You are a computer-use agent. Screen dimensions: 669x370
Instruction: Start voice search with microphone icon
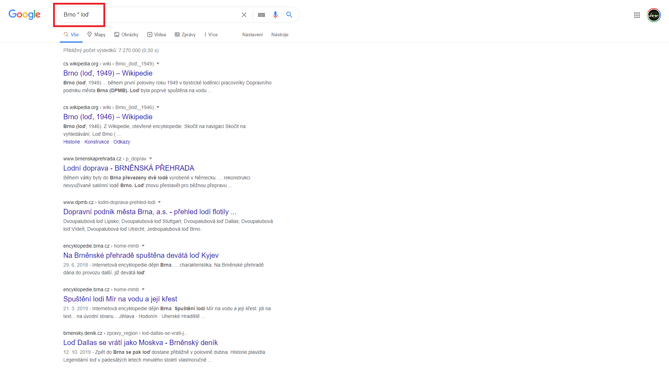(275, 15)
